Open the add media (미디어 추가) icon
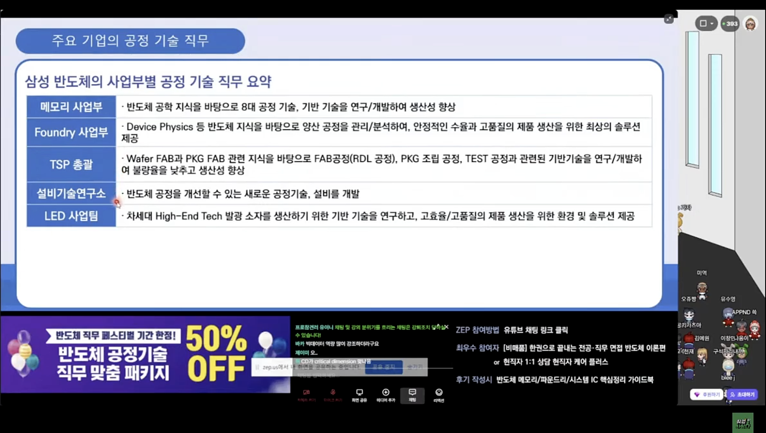The image size is (766, 433). pyautogui.click(x=386, y=394)
